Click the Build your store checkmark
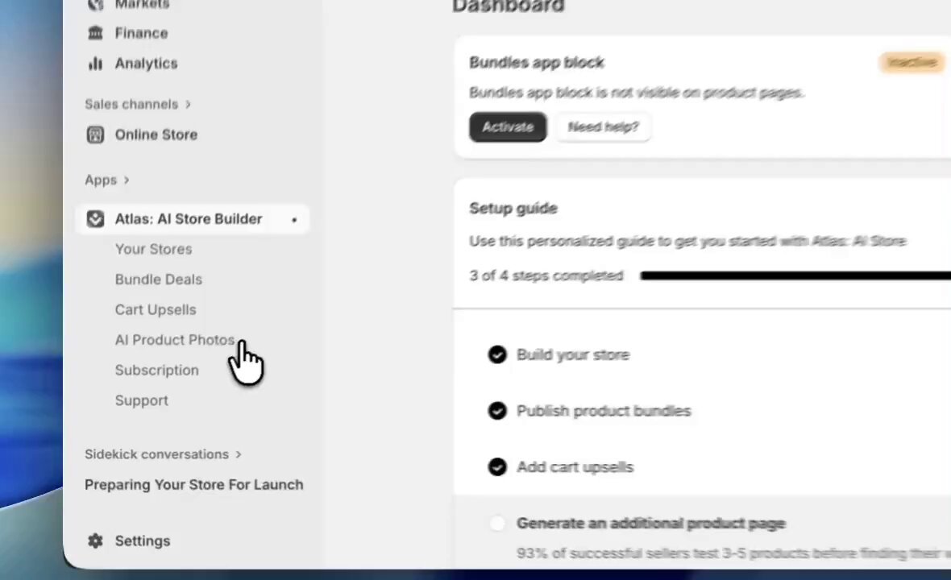 pyautogui.click(x=497, y=354)
